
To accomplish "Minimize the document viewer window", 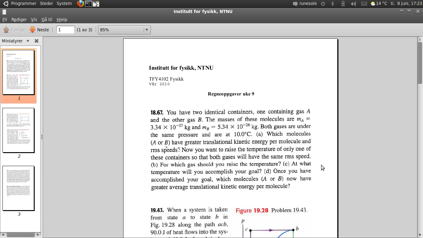I will click(x=402, y=11).
